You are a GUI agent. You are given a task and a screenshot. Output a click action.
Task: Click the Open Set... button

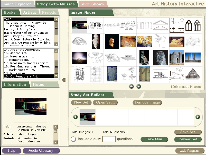(x=105, y=102)
